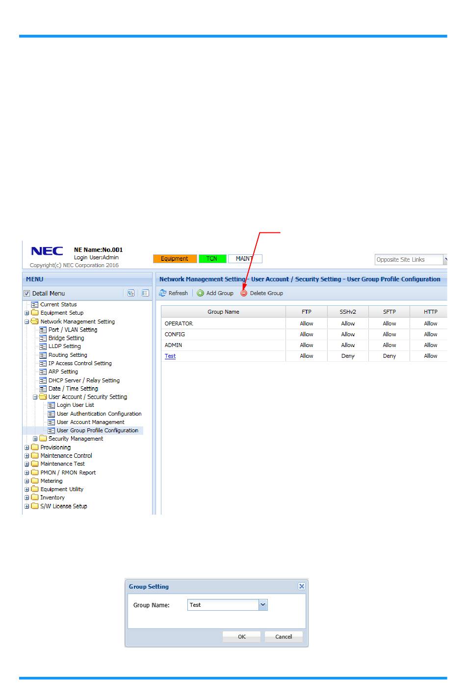This screenshot has width=466, height=696.
Task: Click the green TCN status indicator
Action: coord(212,259)
